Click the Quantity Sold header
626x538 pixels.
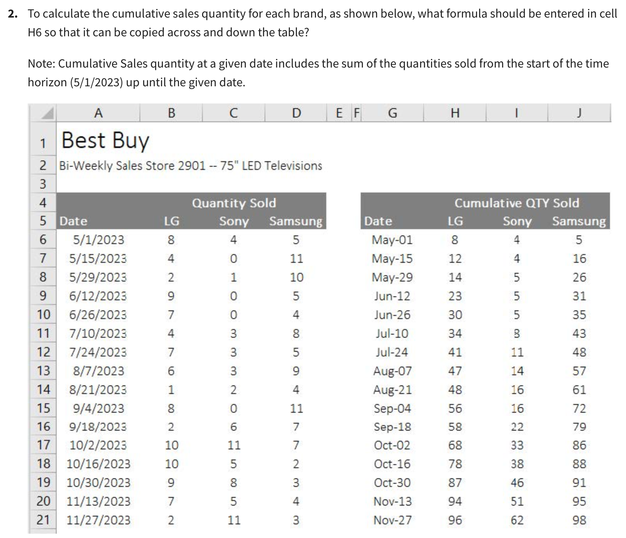[234, 203]
